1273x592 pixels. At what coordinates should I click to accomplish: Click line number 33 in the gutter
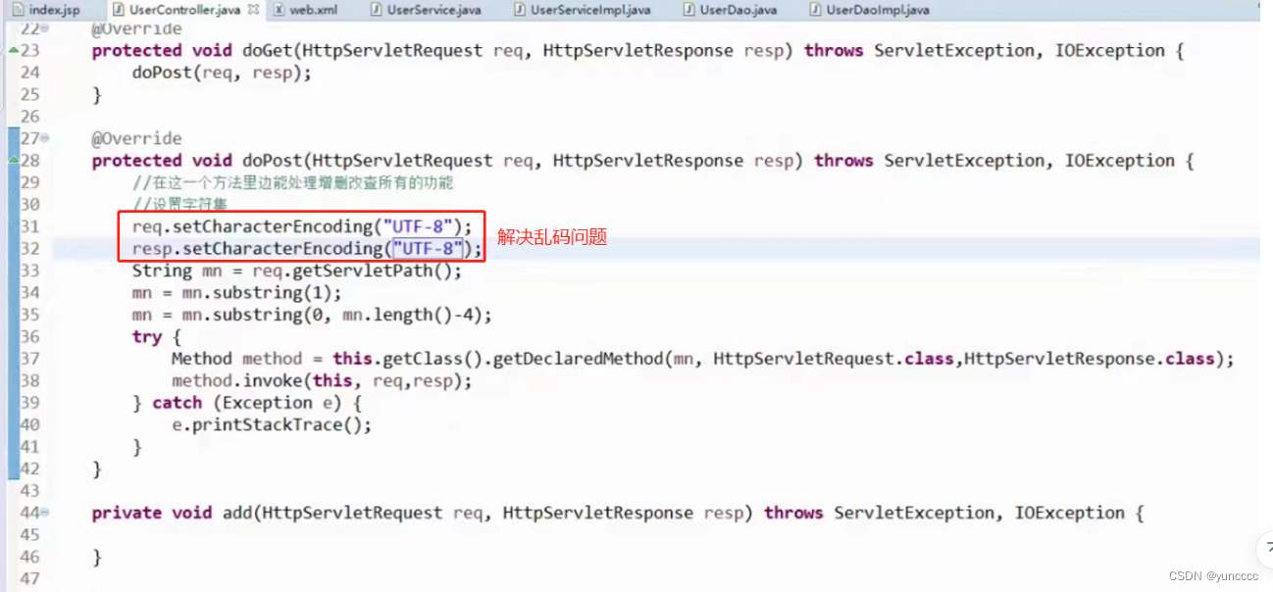[29, 271]
